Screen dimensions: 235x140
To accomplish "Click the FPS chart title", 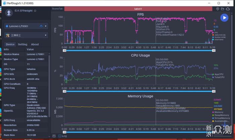I will click(140, 14).
